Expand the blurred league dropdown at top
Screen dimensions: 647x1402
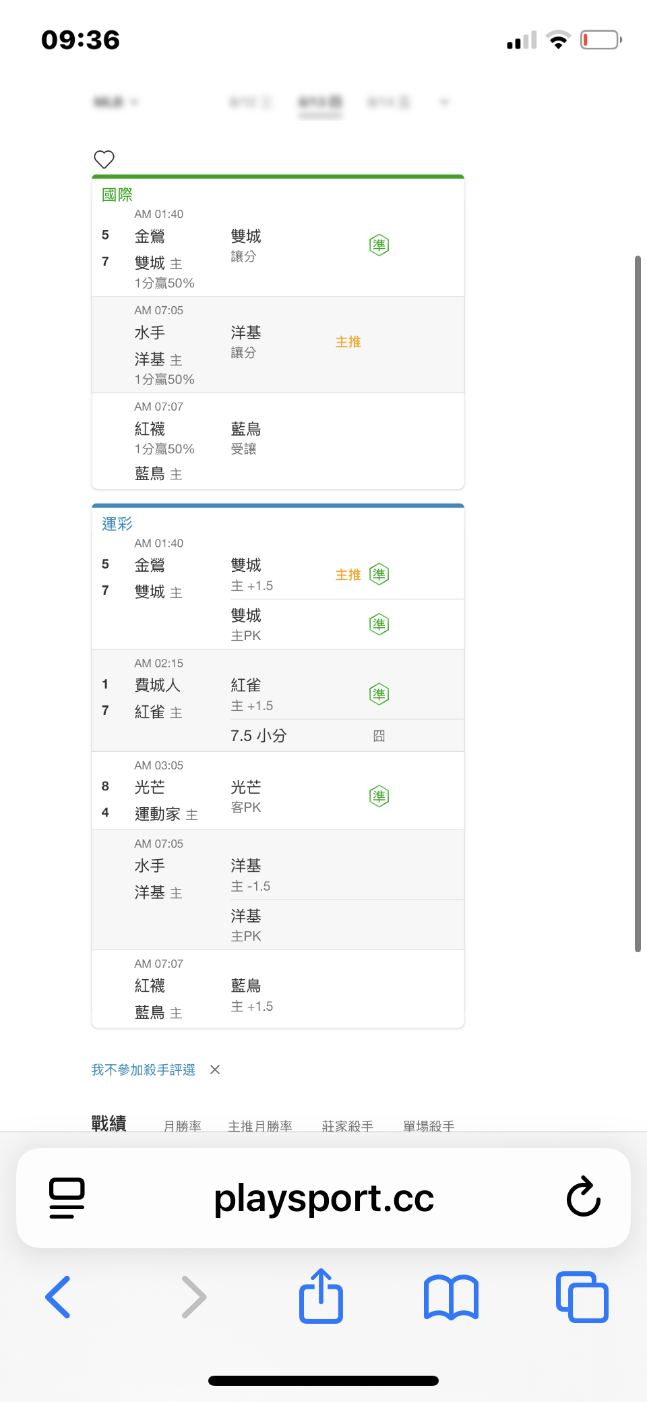(116, 102)
